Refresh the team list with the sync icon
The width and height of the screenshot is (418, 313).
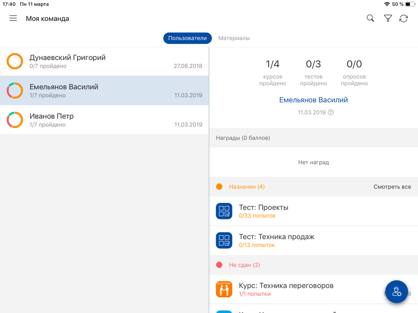(x=404, y=18)
